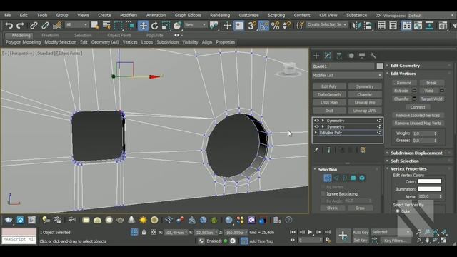
Task: Toggle visibility of the second Symmetry modifier
Action: pyautogui.click(x=316, y=126)
